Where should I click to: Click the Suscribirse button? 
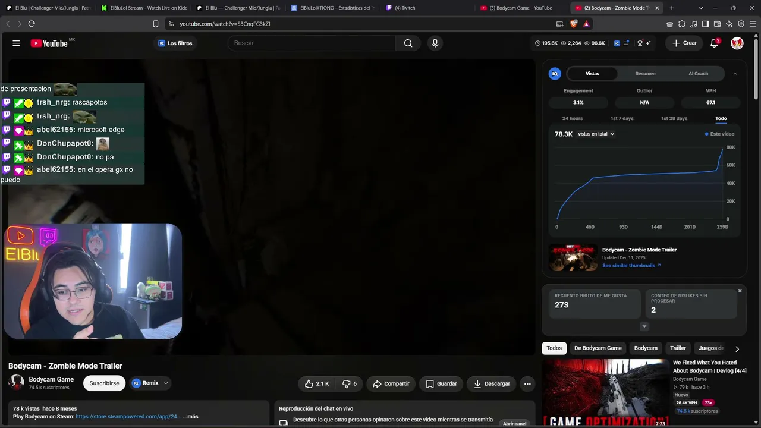(104, 383)
